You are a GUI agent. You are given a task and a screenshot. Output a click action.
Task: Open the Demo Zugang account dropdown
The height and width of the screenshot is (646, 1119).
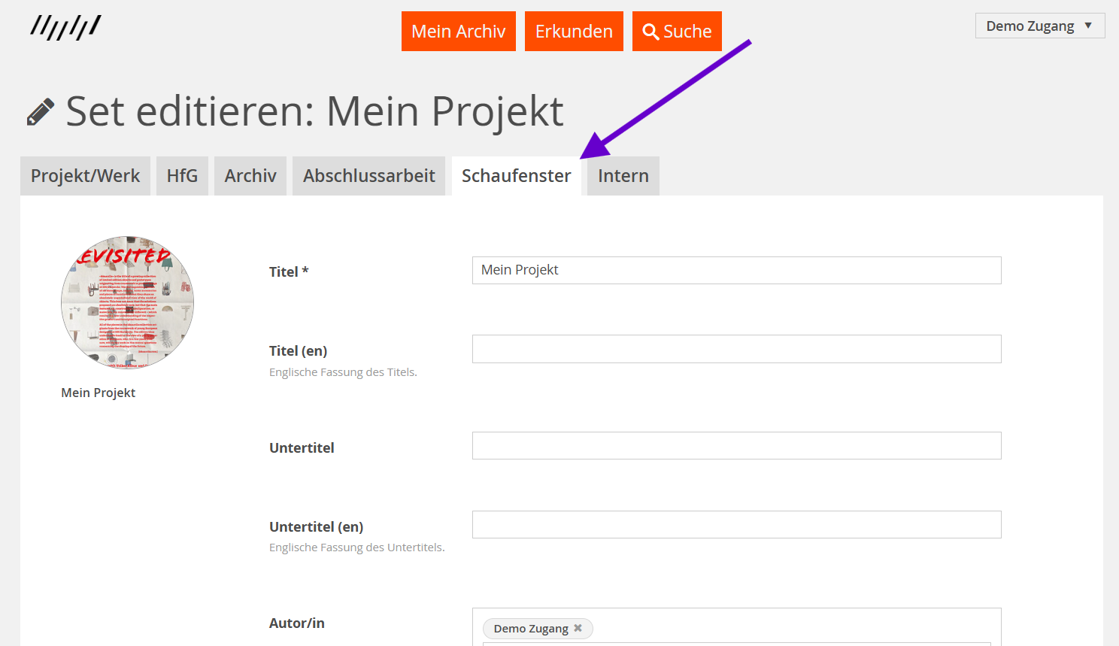[x=1039, y=25]
